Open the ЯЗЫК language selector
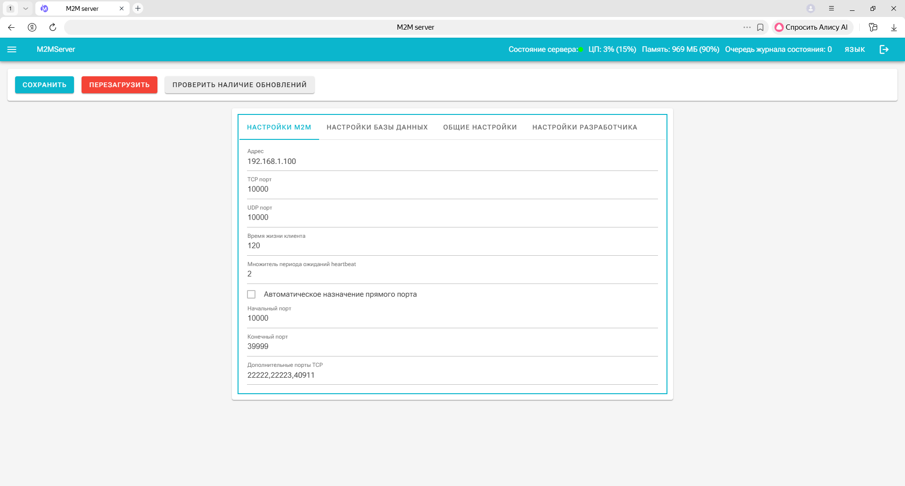The height and width of the screenshot is (486, 905). pyautogui.click(x=855, y=49)
